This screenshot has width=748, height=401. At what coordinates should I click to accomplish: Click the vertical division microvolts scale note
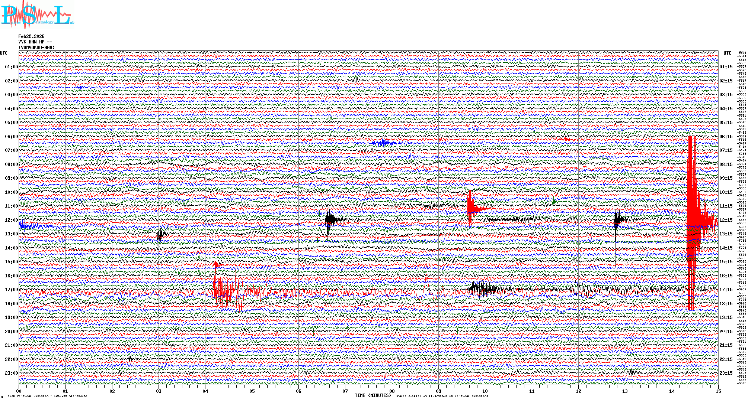(x=47, y=396)
